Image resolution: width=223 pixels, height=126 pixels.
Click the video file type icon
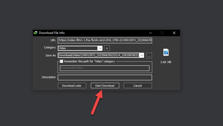click(x=166, y=52)
